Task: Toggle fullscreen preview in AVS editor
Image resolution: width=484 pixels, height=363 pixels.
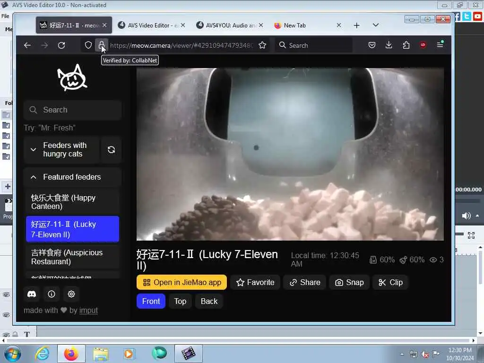Action: point(471,235)
